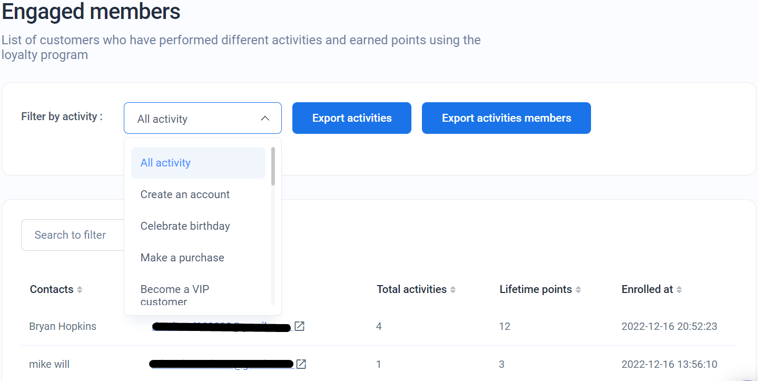
Task: Sort by Total activities column arrows
Action: click(x=453, y=289)
